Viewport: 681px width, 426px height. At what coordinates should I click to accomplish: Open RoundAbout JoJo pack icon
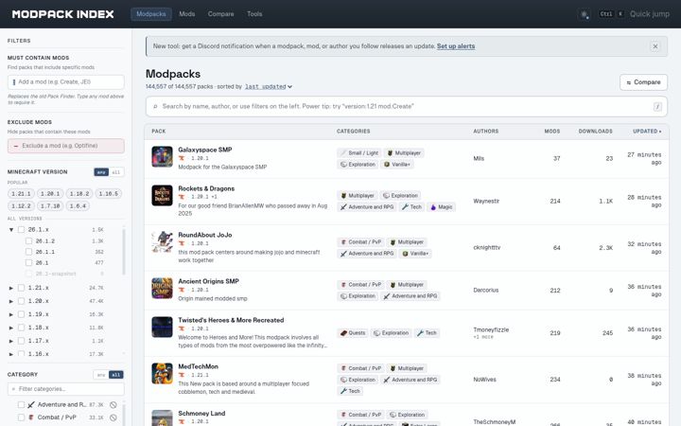click(162, 241)
